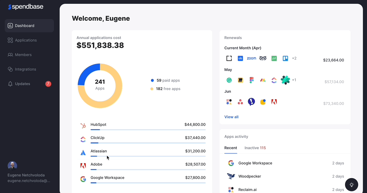The image size is (367, 193).
Task: Click the $44,800.00 HubSpot amount
Action: click(x=195, y=125)
